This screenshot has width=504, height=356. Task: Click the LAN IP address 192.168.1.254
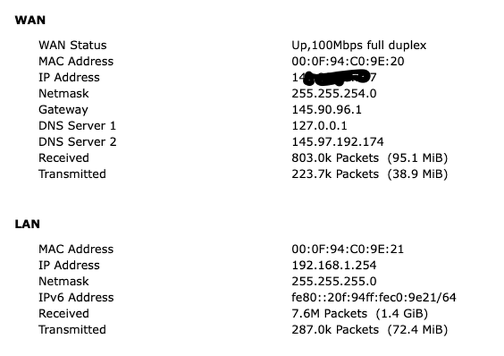pyautogui.click(x=334, y=265)
